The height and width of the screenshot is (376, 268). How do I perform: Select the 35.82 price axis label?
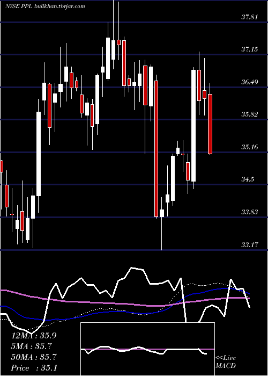(x=249, y=114)
